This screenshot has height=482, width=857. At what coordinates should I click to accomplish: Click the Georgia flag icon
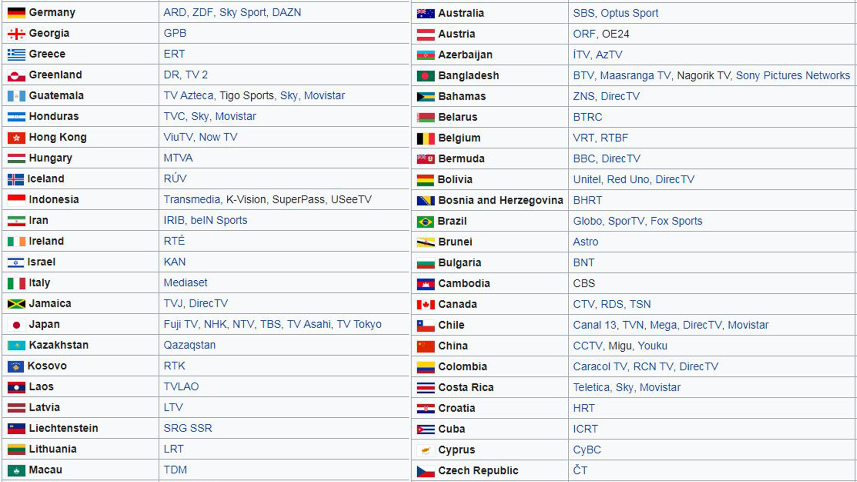pos(16,33)
